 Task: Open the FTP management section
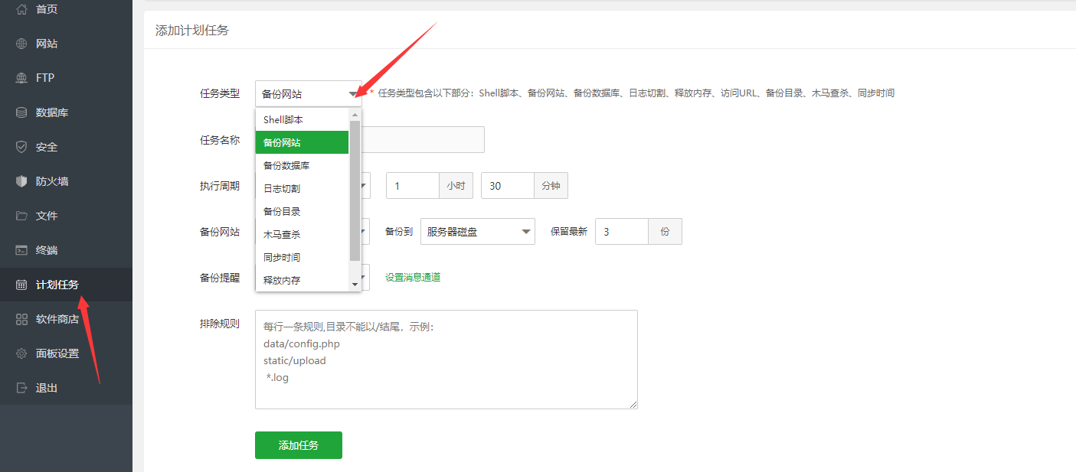[38, 77]
